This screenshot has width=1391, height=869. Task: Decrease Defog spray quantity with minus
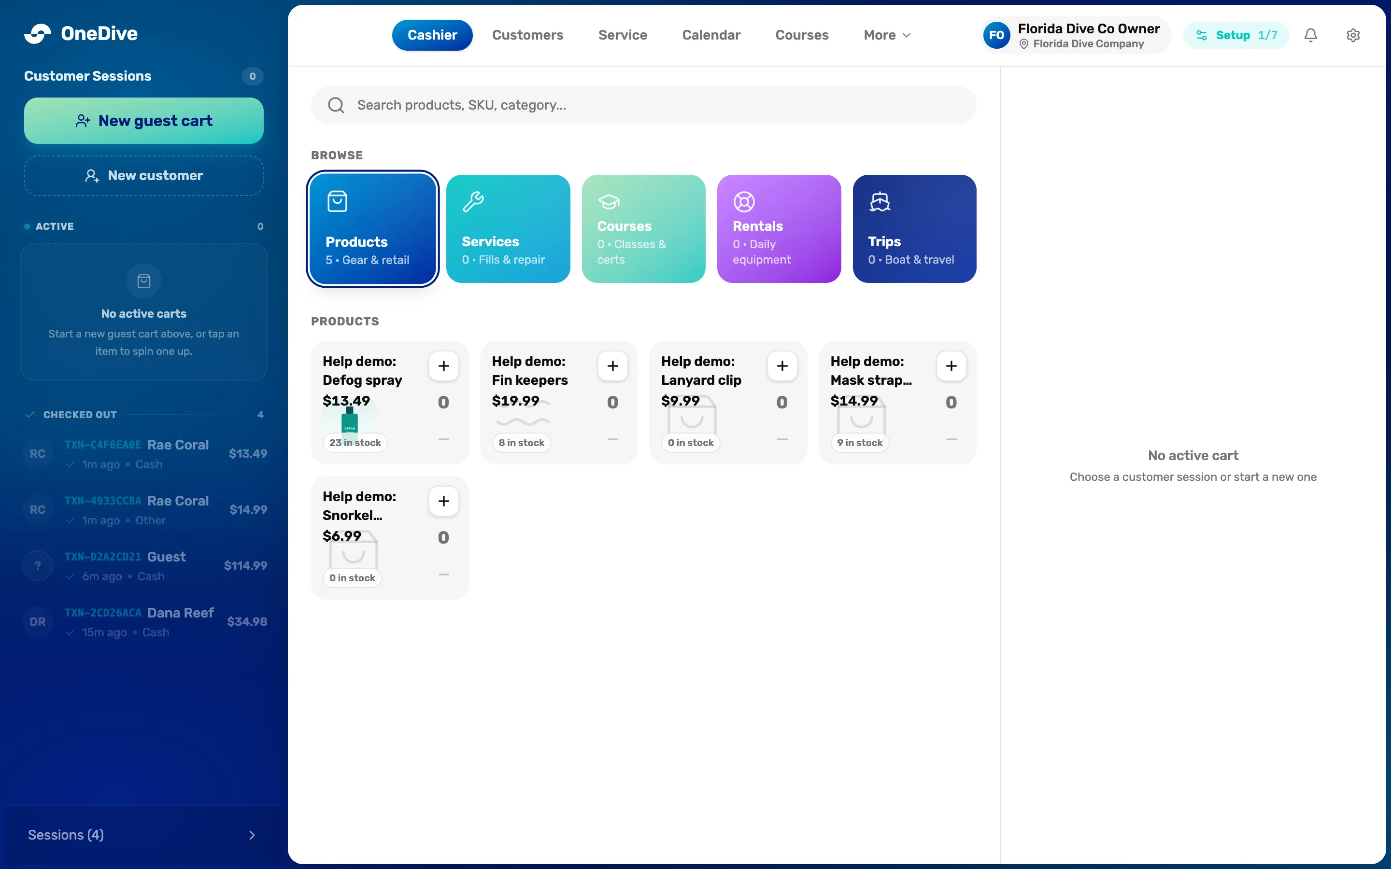444,439
